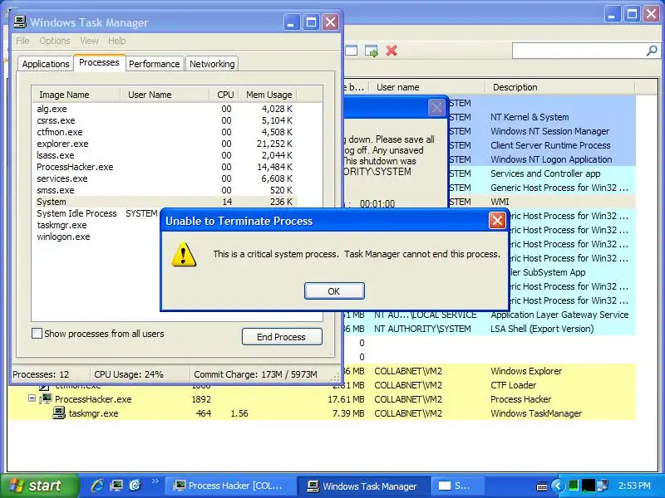Screen dimensions: 665x498
Task: Show hidden tray icons arrow
Action: [558, 486]
